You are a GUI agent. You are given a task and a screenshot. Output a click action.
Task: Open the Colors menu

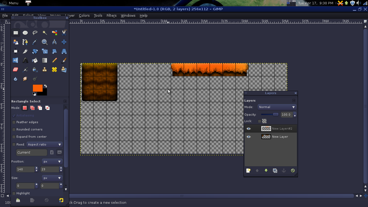tap(84, 16)
